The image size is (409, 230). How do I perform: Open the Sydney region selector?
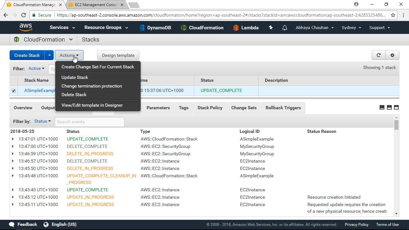coord(351,27)
